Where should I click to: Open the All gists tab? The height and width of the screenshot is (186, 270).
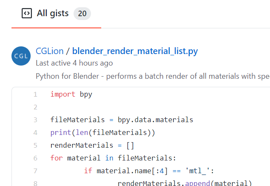53,13
